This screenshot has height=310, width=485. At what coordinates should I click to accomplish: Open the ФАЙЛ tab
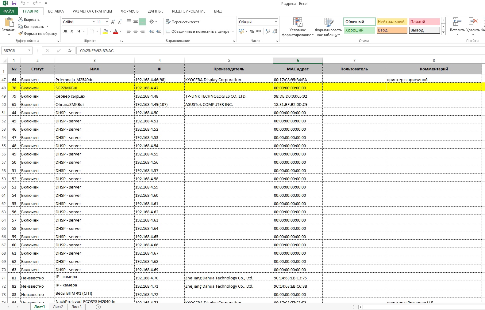[9, 11]
